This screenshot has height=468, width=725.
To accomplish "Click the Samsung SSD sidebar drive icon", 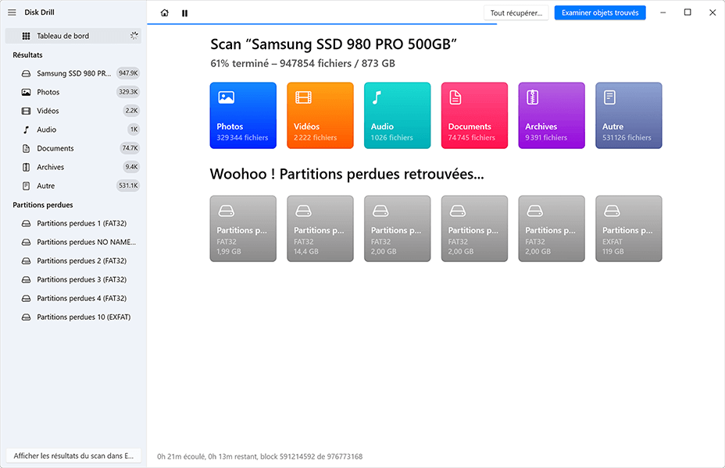I will click(x=27, y=73).
